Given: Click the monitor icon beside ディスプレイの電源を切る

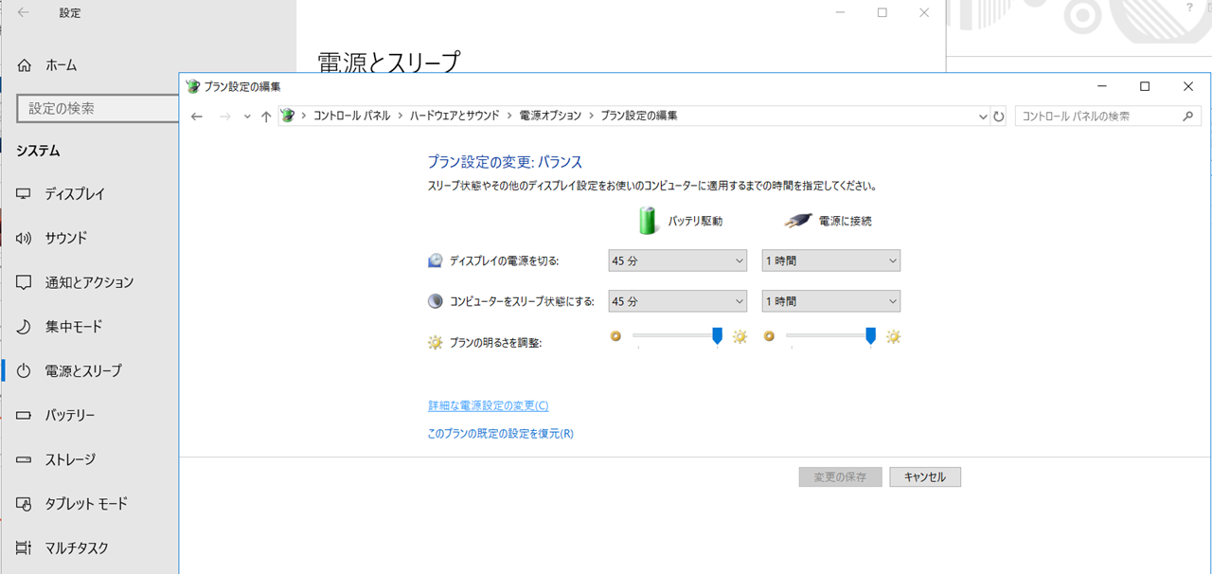Looking at the screenshot, I should pos(436,260).
